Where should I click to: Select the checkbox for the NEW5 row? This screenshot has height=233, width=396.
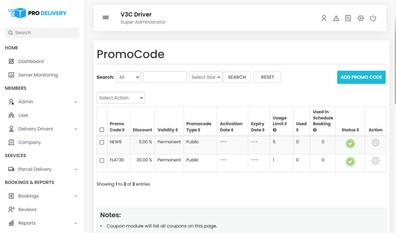[x=102, y=142]
